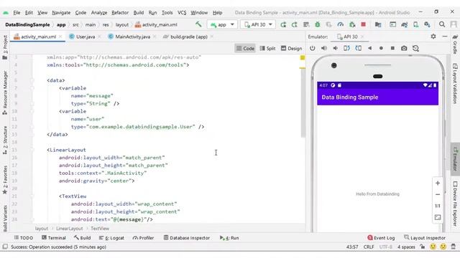Zoom out emulator with minus icon
Viewport: 460px width, 258px height.
438,194
